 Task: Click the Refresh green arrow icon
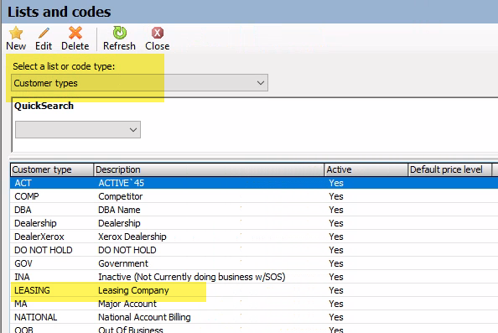click(x=120, y=33)
